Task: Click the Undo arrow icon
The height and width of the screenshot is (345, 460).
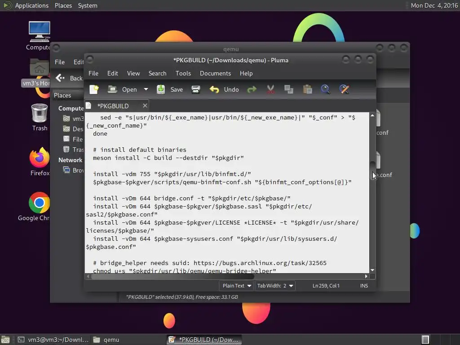Action: click(x=214, y=89)
